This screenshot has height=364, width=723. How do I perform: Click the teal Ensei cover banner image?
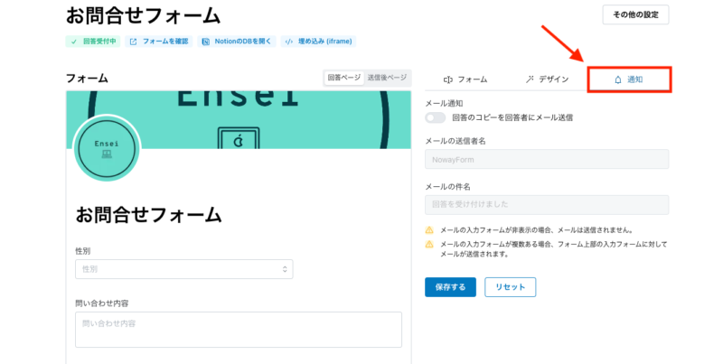[239, 119]
